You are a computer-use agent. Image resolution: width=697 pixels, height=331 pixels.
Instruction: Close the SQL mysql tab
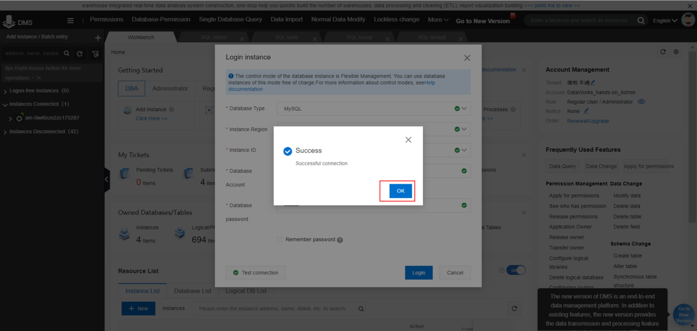coord(386,39)
